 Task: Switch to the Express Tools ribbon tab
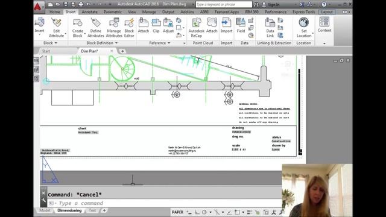(303, 12)
